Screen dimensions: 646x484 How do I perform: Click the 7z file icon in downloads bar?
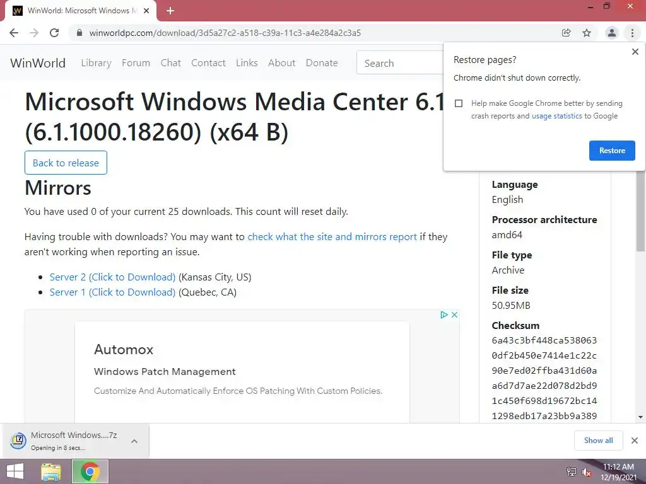(x=18, y=441)
